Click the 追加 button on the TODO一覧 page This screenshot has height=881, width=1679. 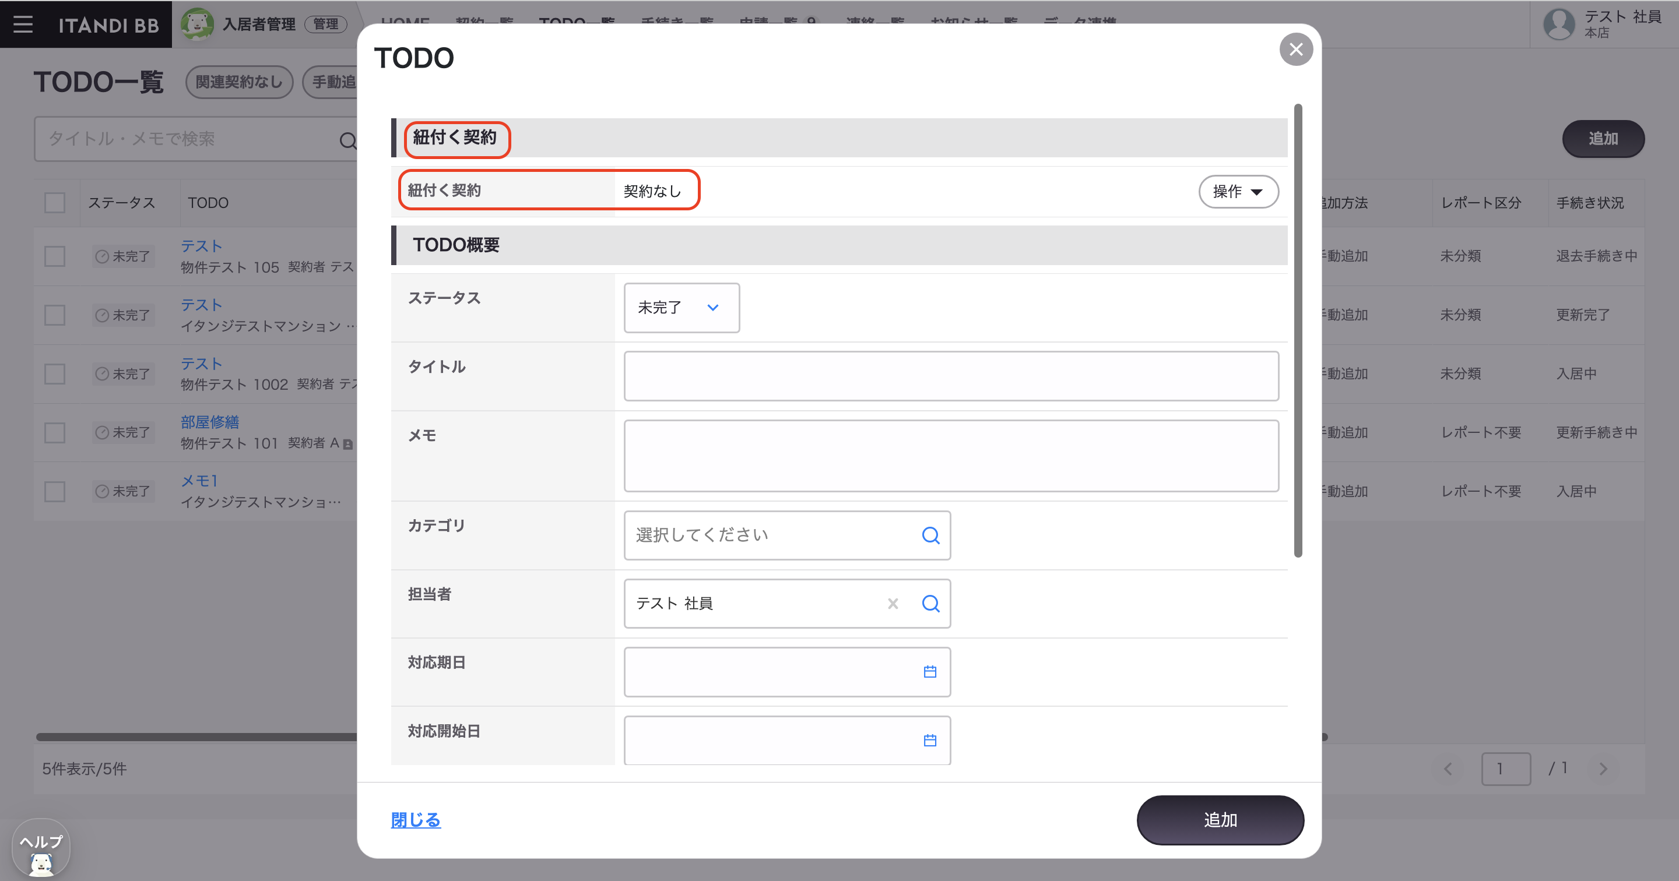tap(1603, 139)
